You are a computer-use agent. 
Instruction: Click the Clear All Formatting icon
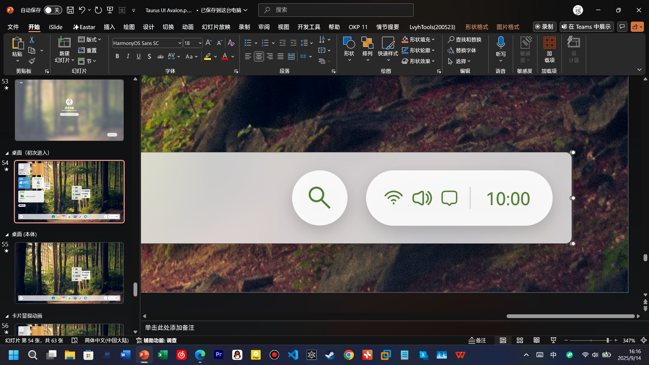pyautogui.click(x=231, y=43)
